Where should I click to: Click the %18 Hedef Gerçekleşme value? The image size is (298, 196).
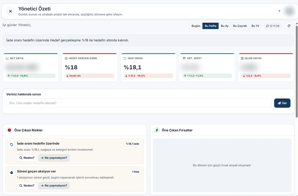click(71, 67)
